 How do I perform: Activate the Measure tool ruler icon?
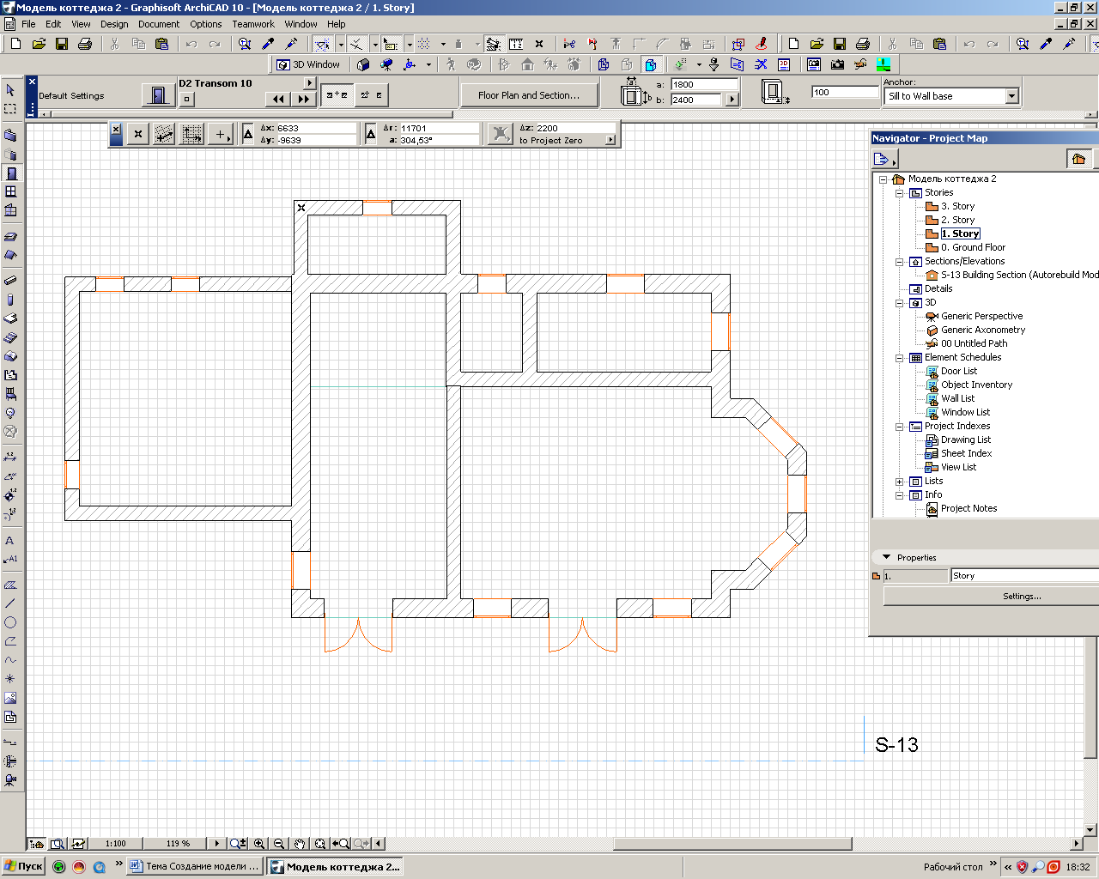click(516, 44)
